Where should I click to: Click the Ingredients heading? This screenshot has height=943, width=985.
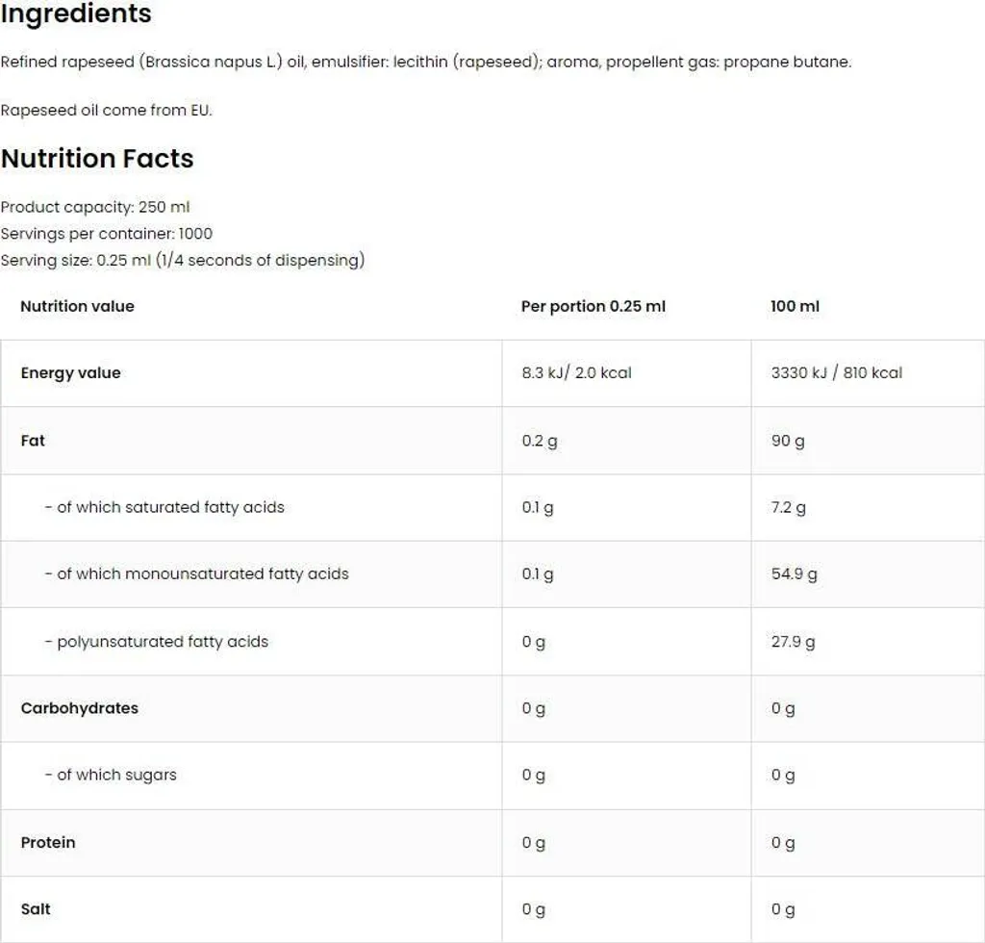pyautogui.click(x=76, y=13)
